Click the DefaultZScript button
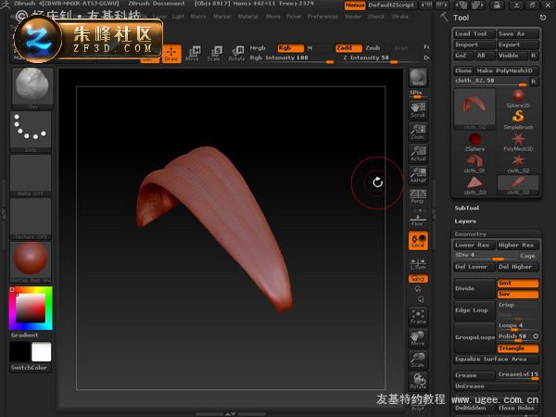This screenshot has height=417, width=556. pyautogui.click(x=391, y=5)
